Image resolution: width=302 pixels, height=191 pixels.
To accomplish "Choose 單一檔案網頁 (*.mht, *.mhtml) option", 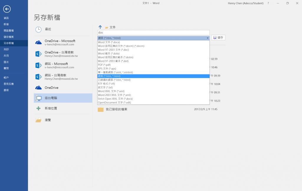I will tap(153, 72).
